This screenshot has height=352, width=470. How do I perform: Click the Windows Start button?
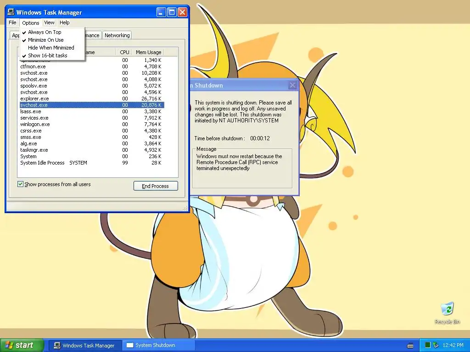22,346
